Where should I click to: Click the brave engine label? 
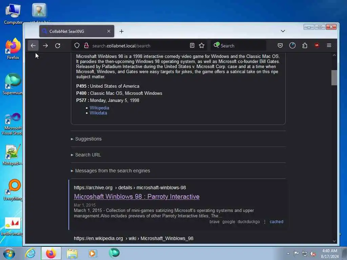click(x=215, y=221)
